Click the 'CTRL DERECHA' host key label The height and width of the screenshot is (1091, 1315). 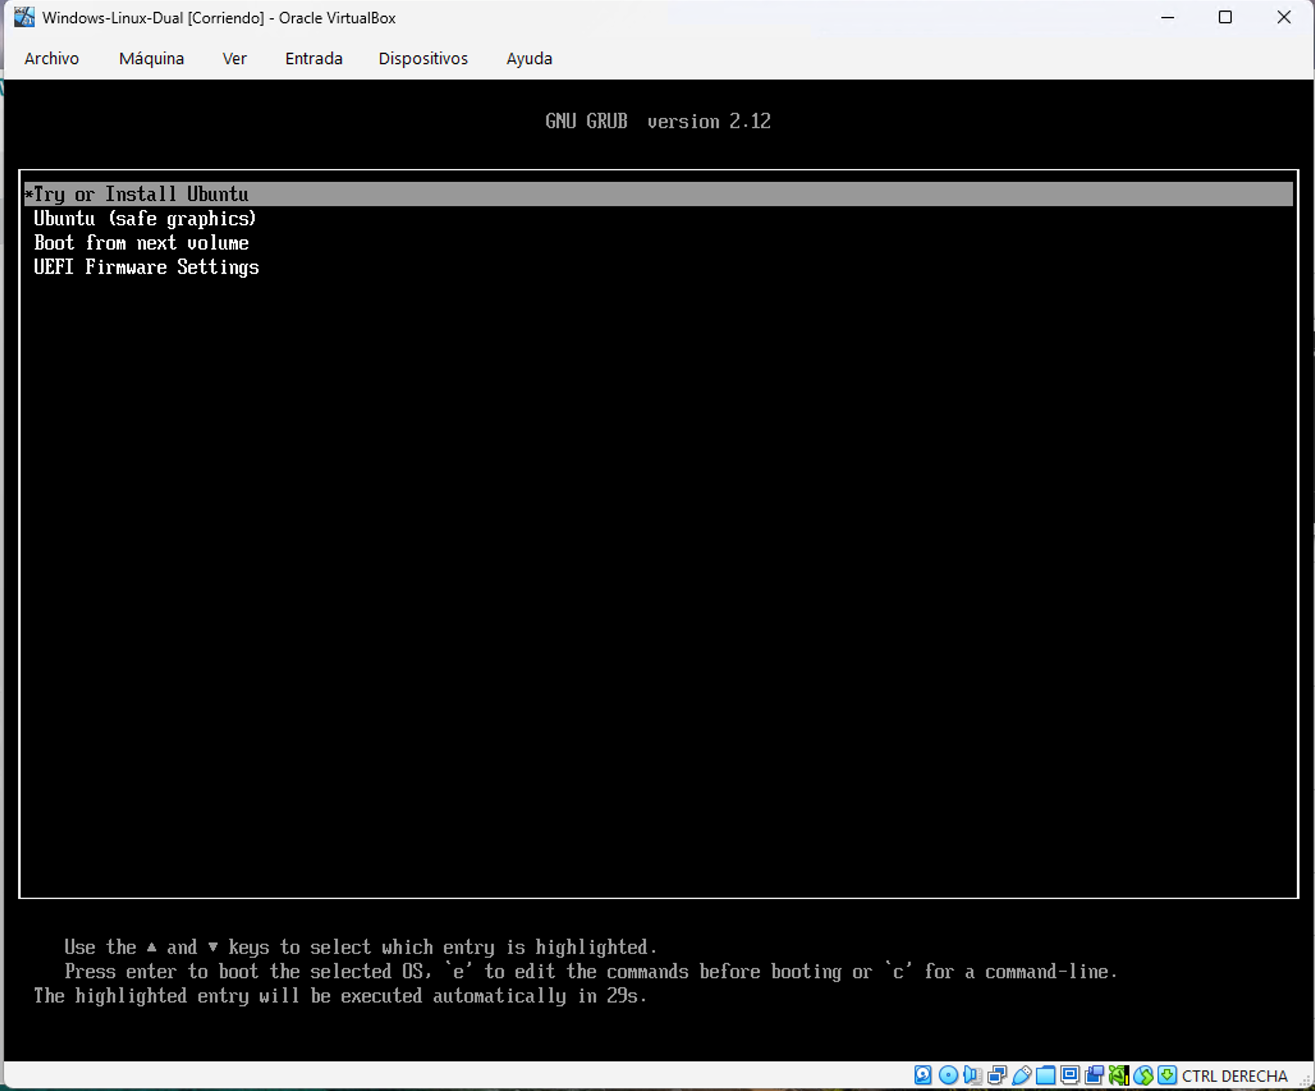tap(1234, 1076)
